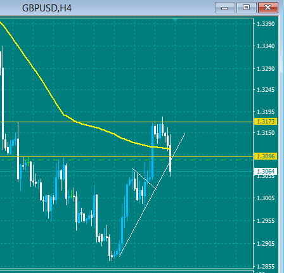This screenshot has width=284, height=273.
Task: Select the short descending white trendline
Action: coord(145,179)
